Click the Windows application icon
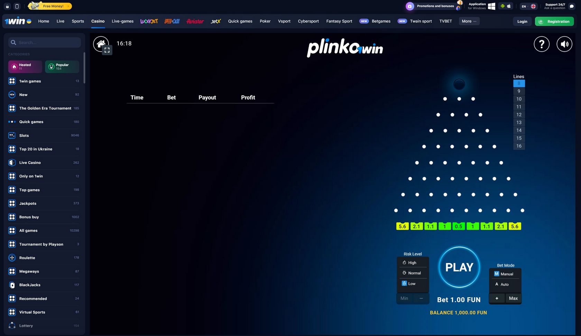Viewport: 581px width, 336px height. [x=491, y=6]
